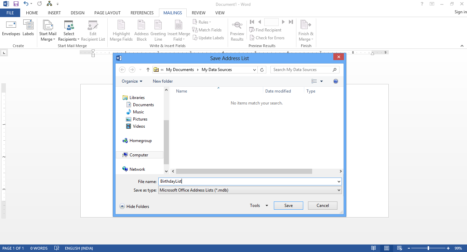Viewport: 467px width, 252px height.
Task: Click the Save icon in Quick Access Toolbar
Action: pyautogui.click(x=16, y=4)
